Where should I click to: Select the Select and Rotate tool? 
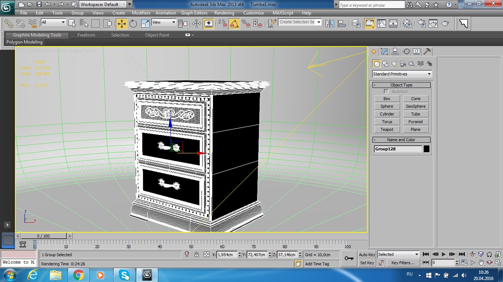click(133, 24)
